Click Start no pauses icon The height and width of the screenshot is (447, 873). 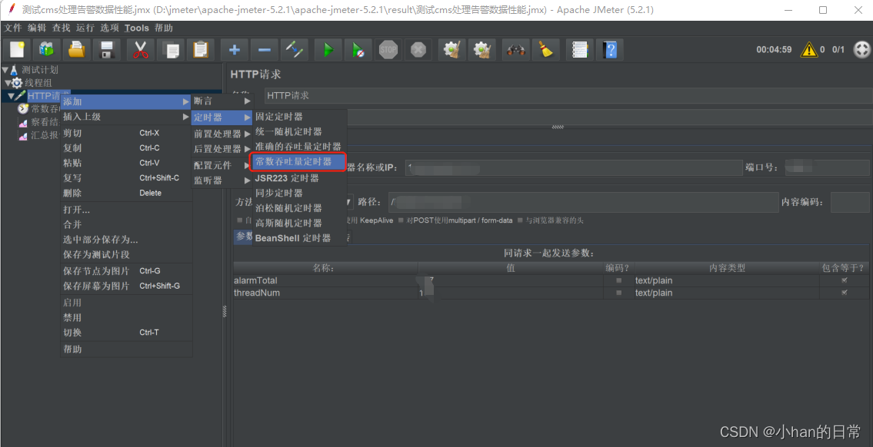point(358,50)
